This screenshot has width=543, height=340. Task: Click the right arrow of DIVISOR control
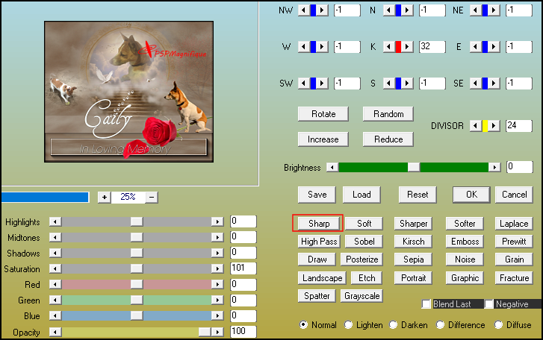(494, 126)
